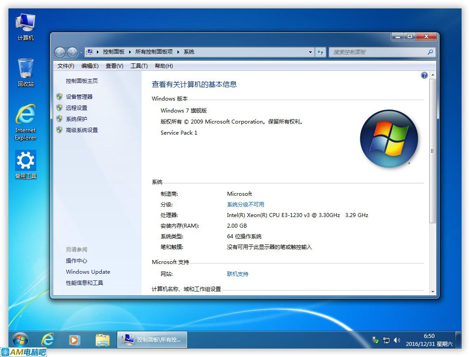Open 系统保护 link
Image resolution: width=470 pixels, height=357 pixels.
point(77,119)
